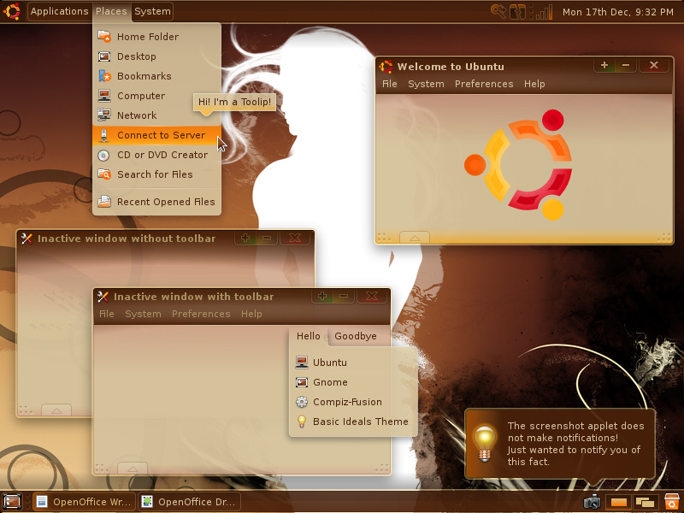Open Preferences in the inactive toolbar window

click(x=201, y=314)
